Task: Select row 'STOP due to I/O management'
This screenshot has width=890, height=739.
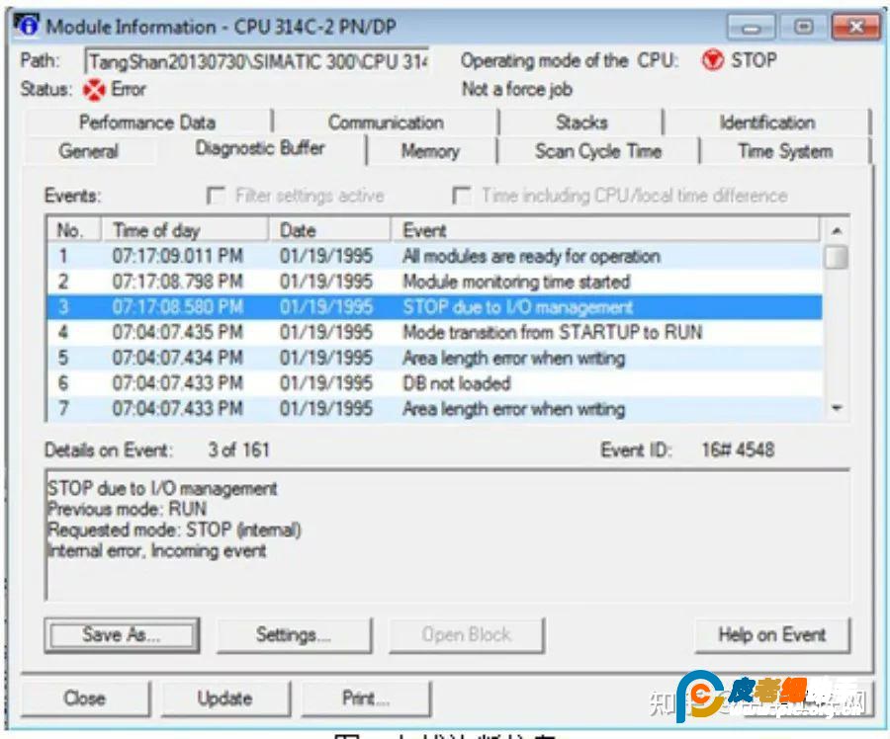Action: click(435, 307)
